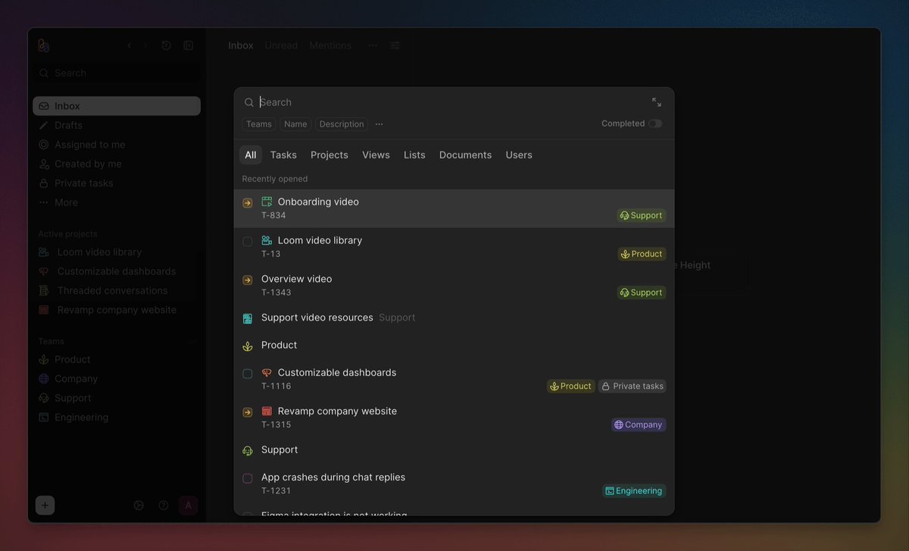Click Revamp company website icon in results
This screenshot has height=551, width=909.
pyautogui.click(x=267, y=412)
